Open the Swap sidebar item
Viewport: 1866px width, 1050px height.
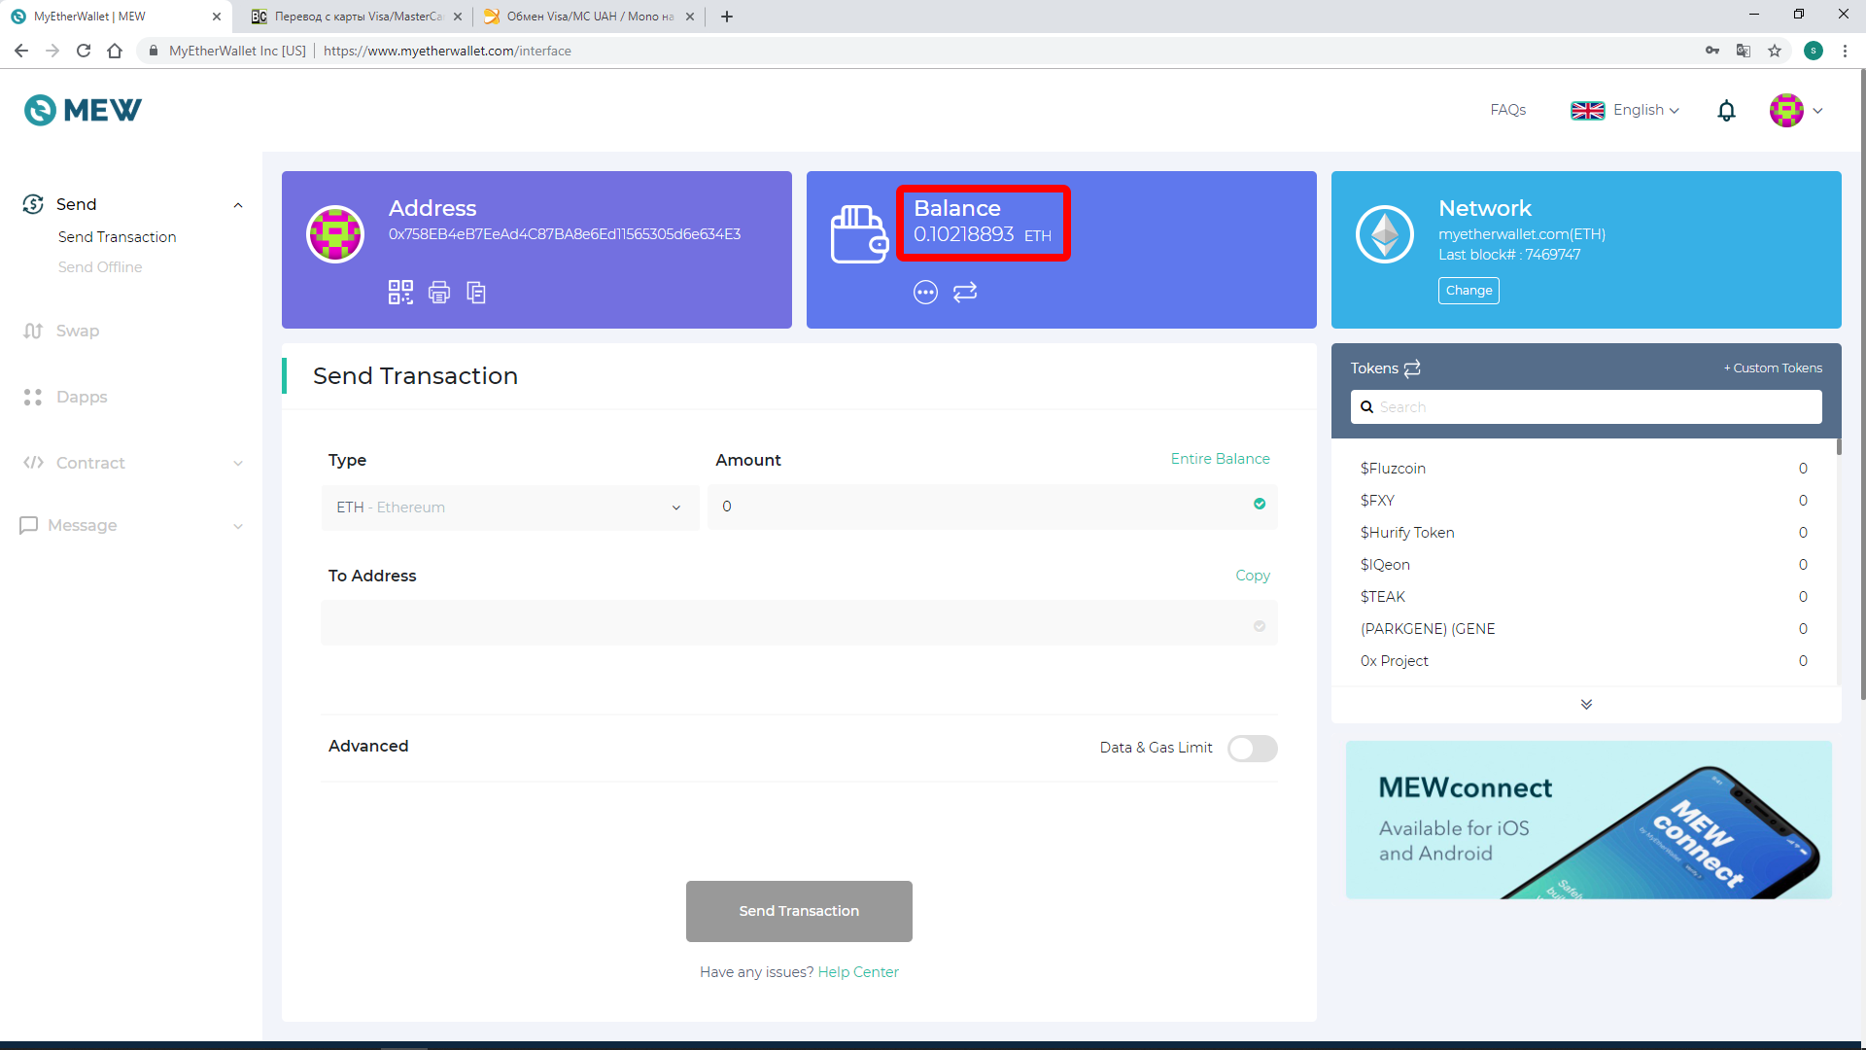tap(61, 331)
